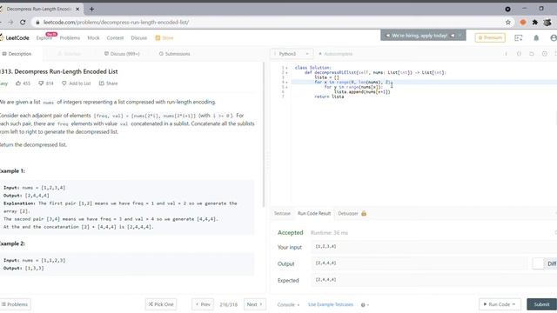Collapse code fold arrow on line 5

[x=286, y=87]
